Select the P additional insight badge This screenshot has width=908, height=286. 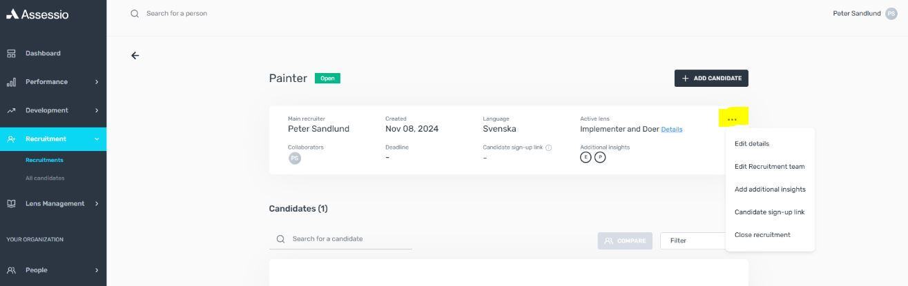[x=600, y=157]
